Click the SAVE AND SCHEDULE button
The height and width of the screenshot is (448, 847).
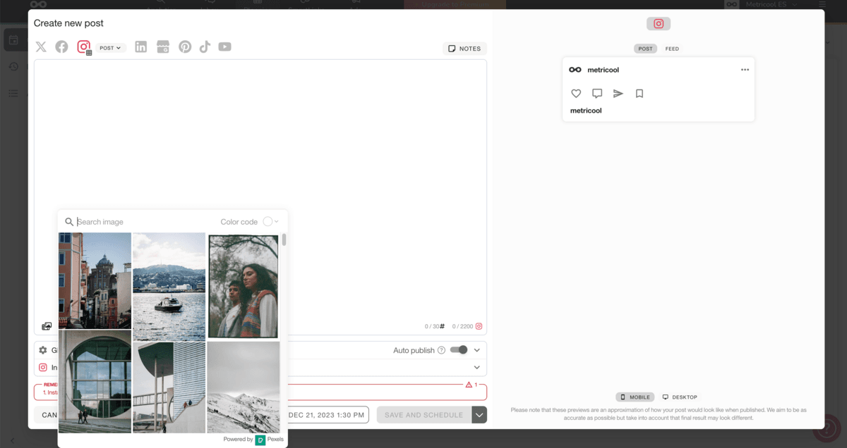pos(424,415)
